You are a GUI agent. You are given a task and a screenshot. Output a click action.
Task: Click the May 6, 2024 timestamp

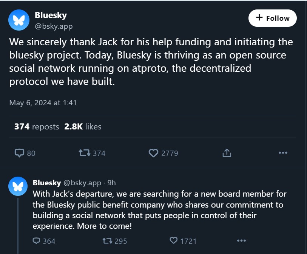point(43,103)
